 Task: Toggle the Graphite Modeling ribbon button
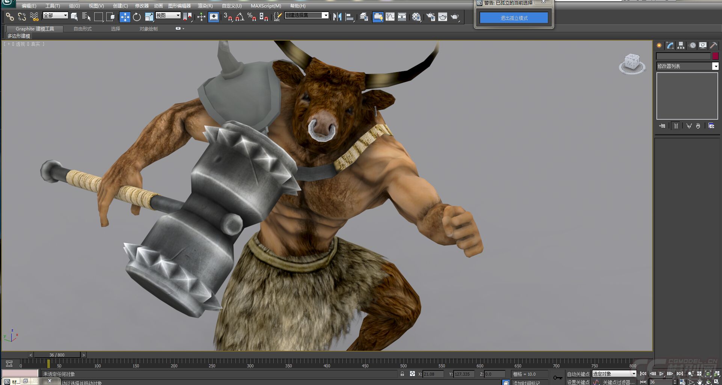point(378,17)
